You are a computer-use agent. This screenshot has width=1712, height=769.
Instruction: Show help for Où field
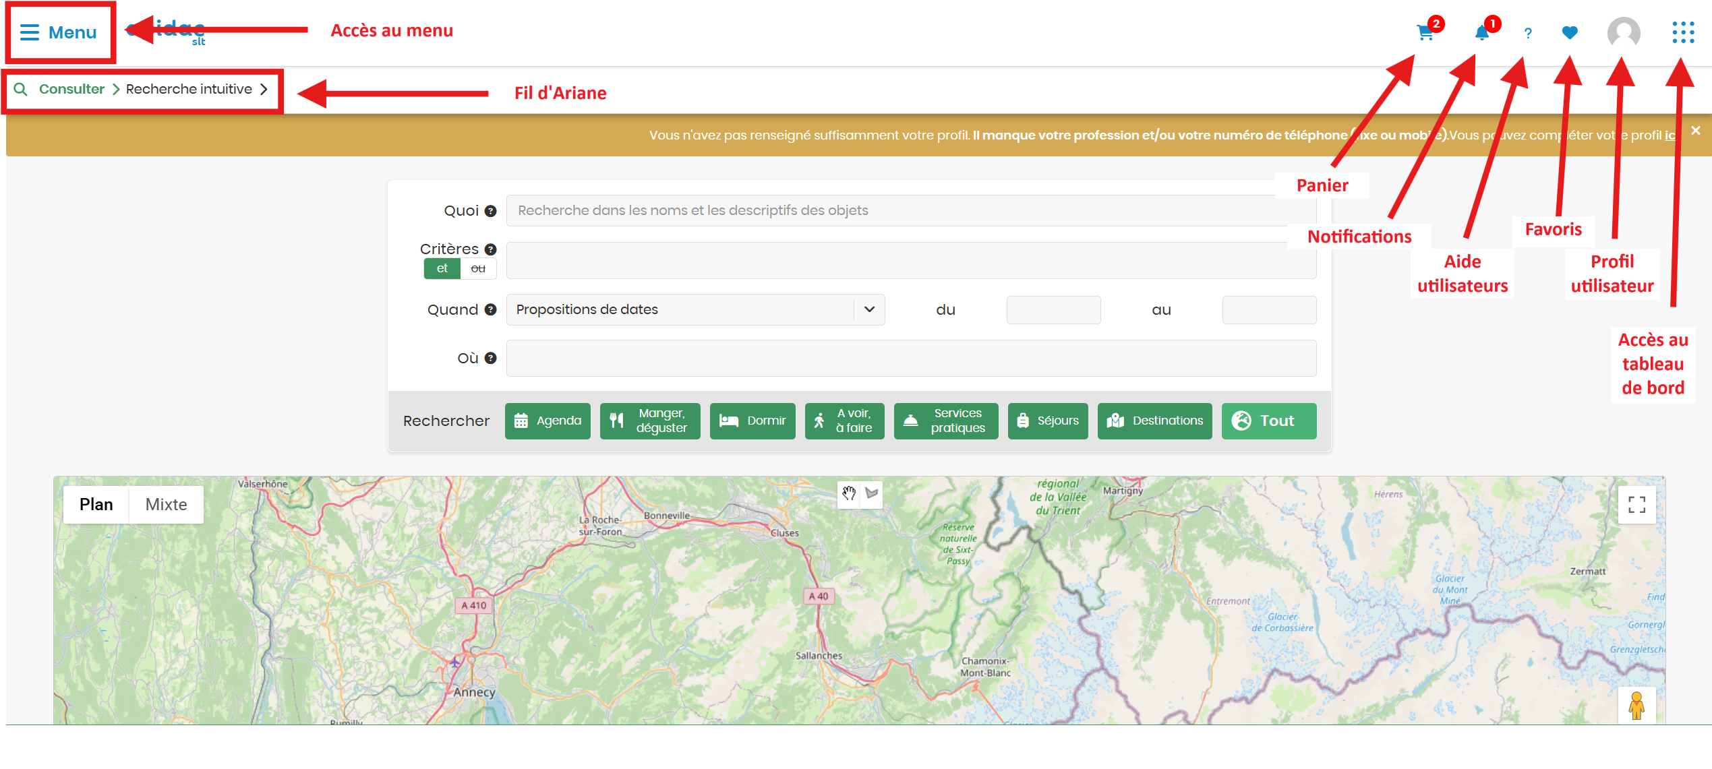pos(491,359)
